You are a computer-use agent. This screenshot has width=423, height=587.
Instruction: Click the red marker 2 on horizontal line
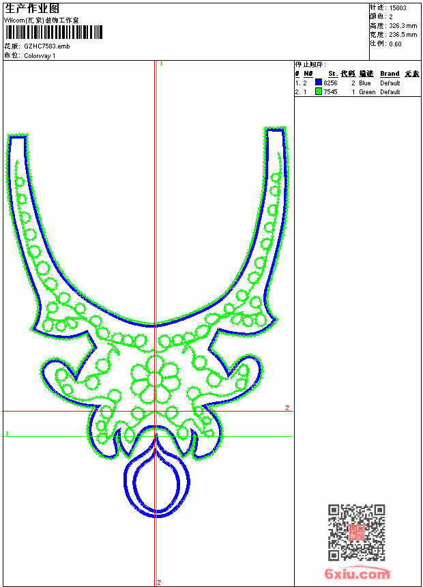point(287,407)
